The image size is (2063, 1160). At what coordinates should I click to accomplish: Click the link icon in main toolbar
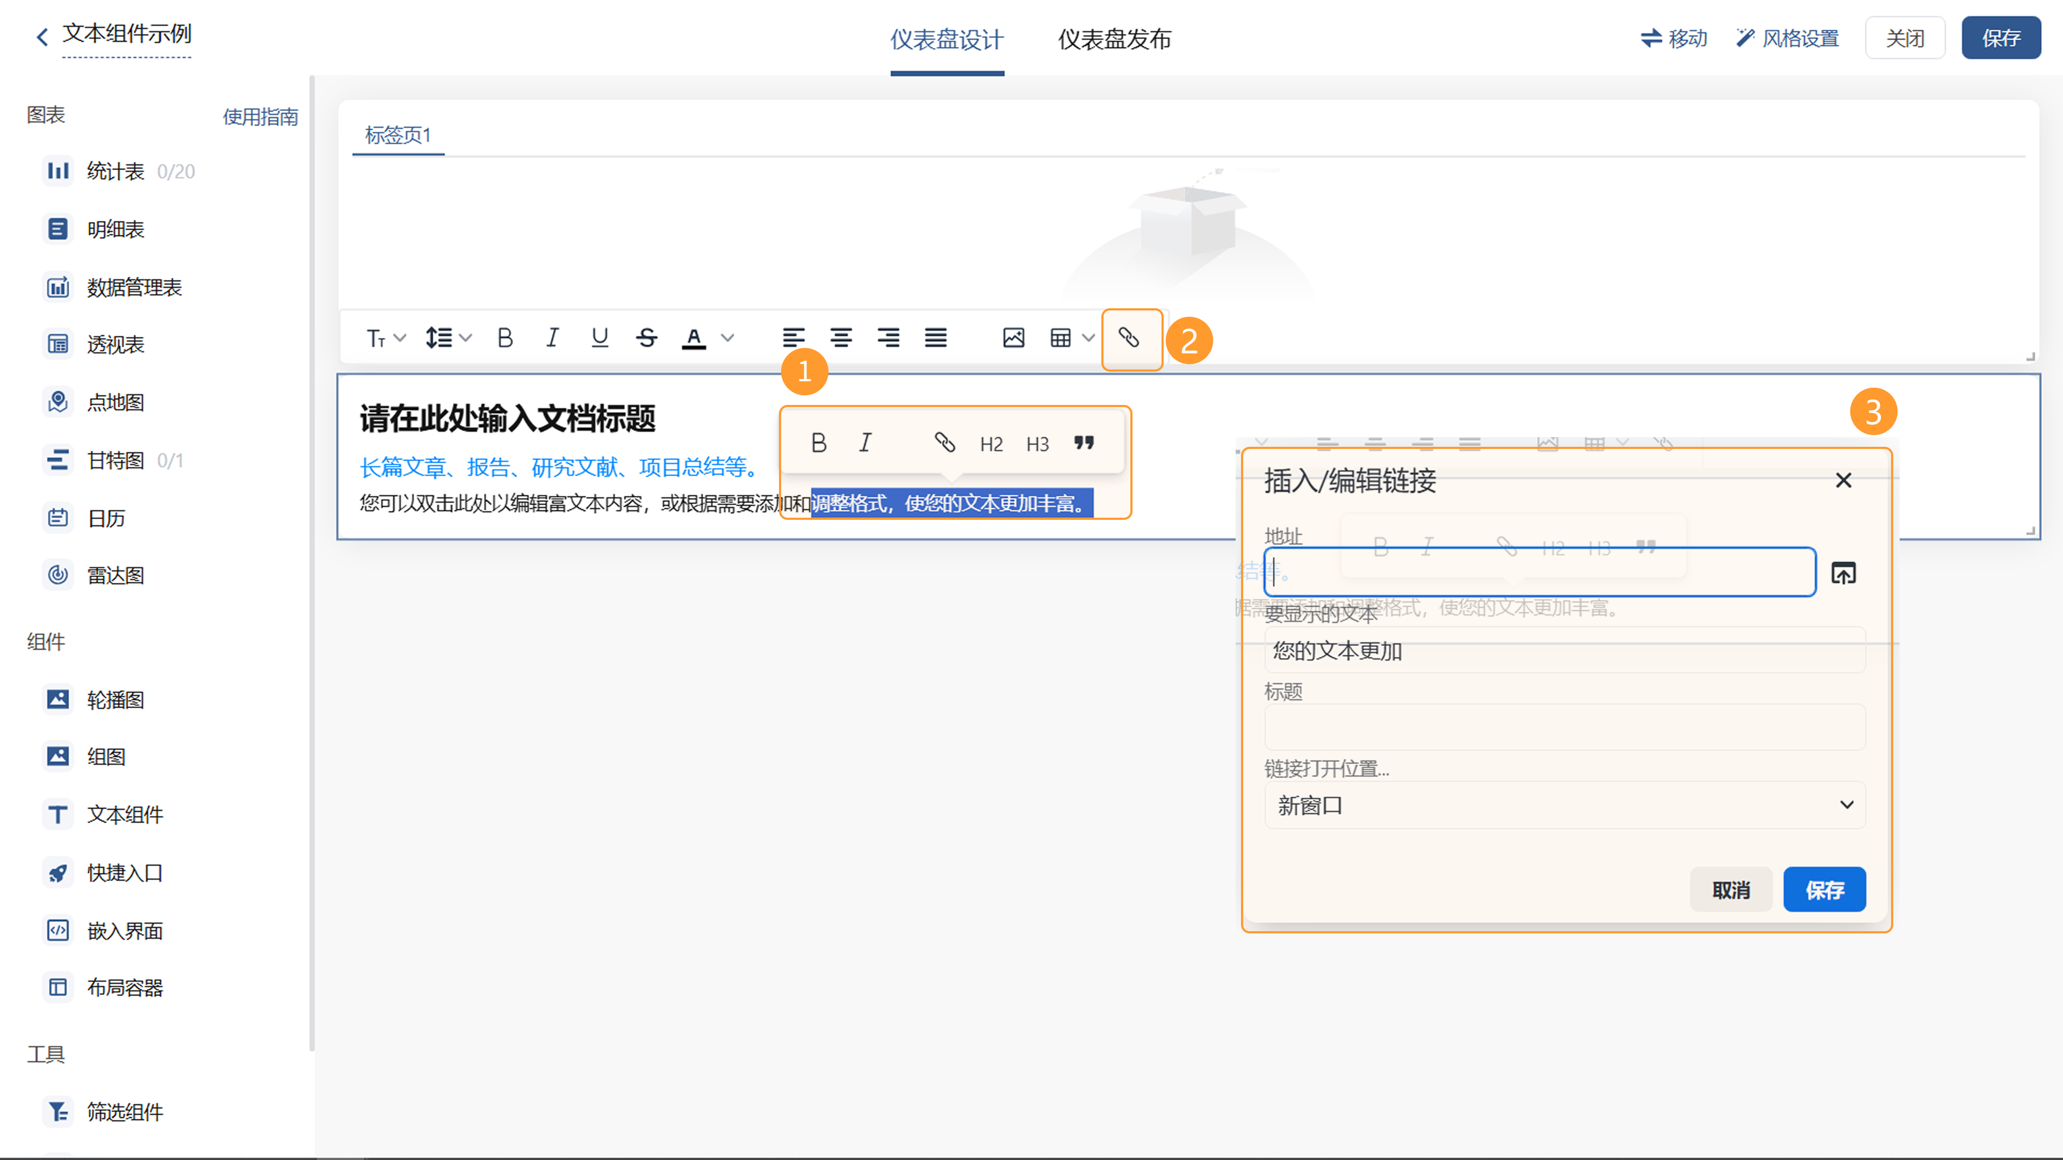coord(1129,338)
